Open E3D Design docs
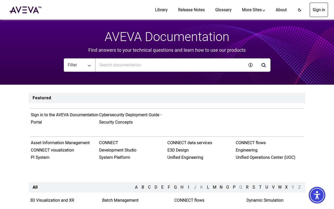This screenshot has height=209, width=334. (178, 150)
